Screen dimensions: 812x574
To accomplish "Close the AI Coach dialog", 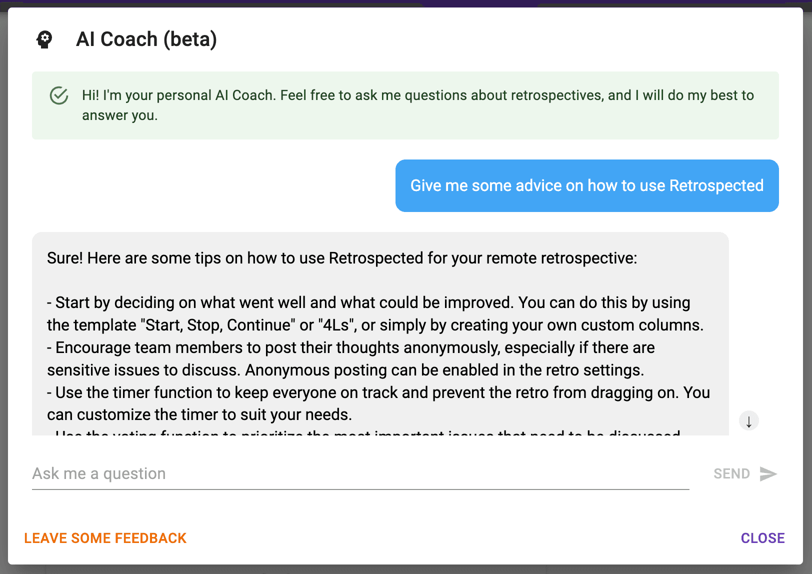I will point(762,538).
